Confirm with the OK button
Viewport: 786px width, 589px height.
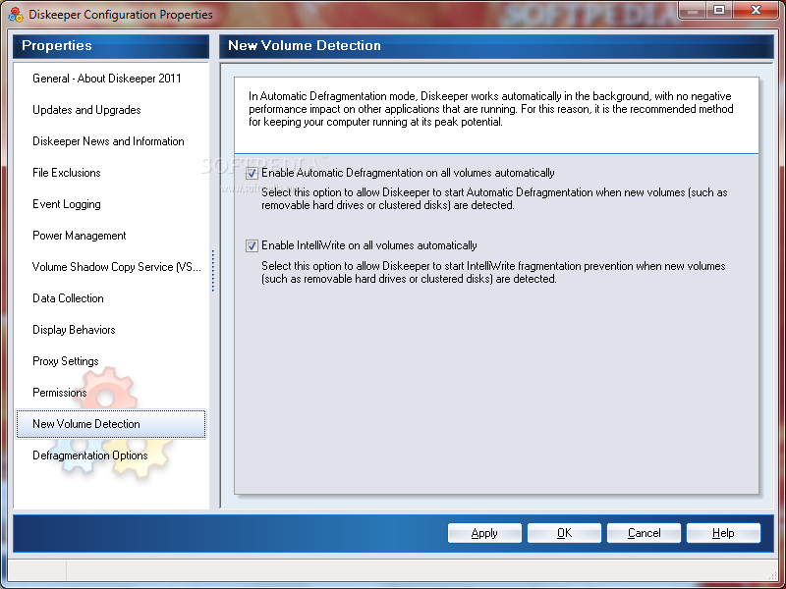564,533
